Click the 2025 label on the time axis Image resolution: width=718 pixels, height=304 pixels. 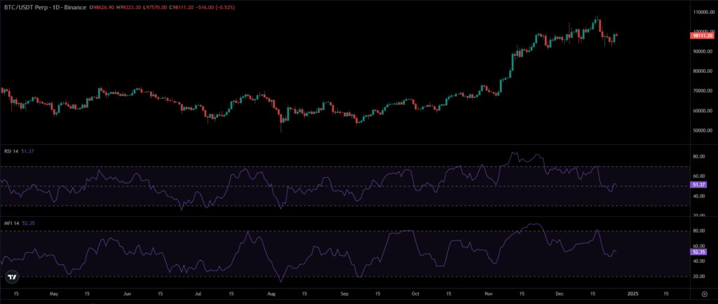[632, 293]
